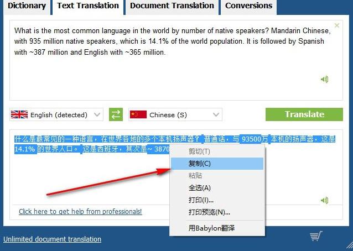This screenshot has height=251, width=353.
Task: Switch to the Dictionary tab
Action: 27,6
